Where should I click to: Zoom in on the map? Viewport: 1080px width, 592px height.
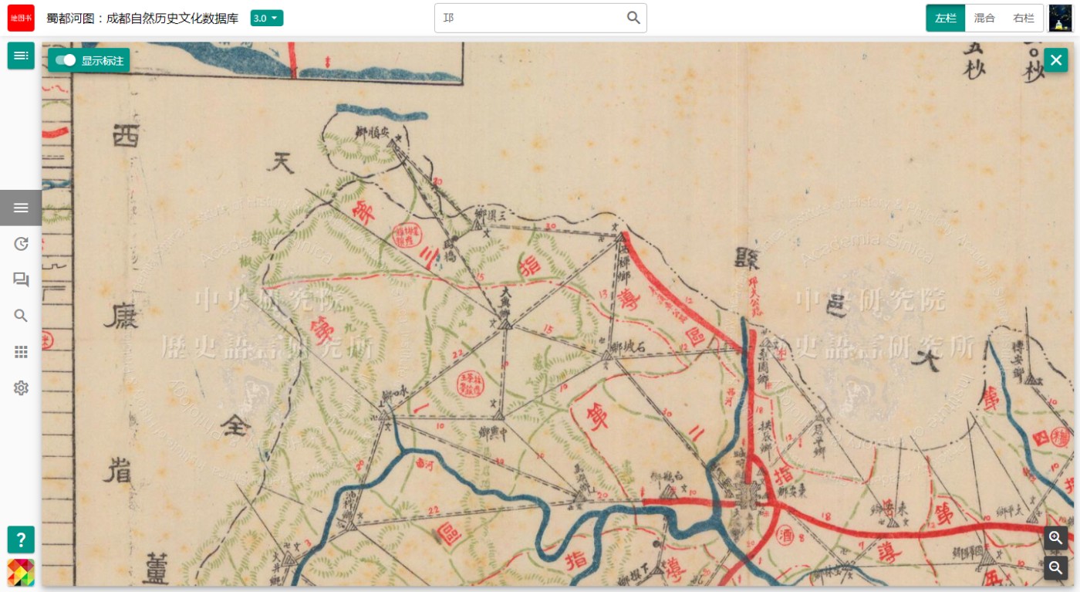pyautogui.click(x=1056, y=537)
